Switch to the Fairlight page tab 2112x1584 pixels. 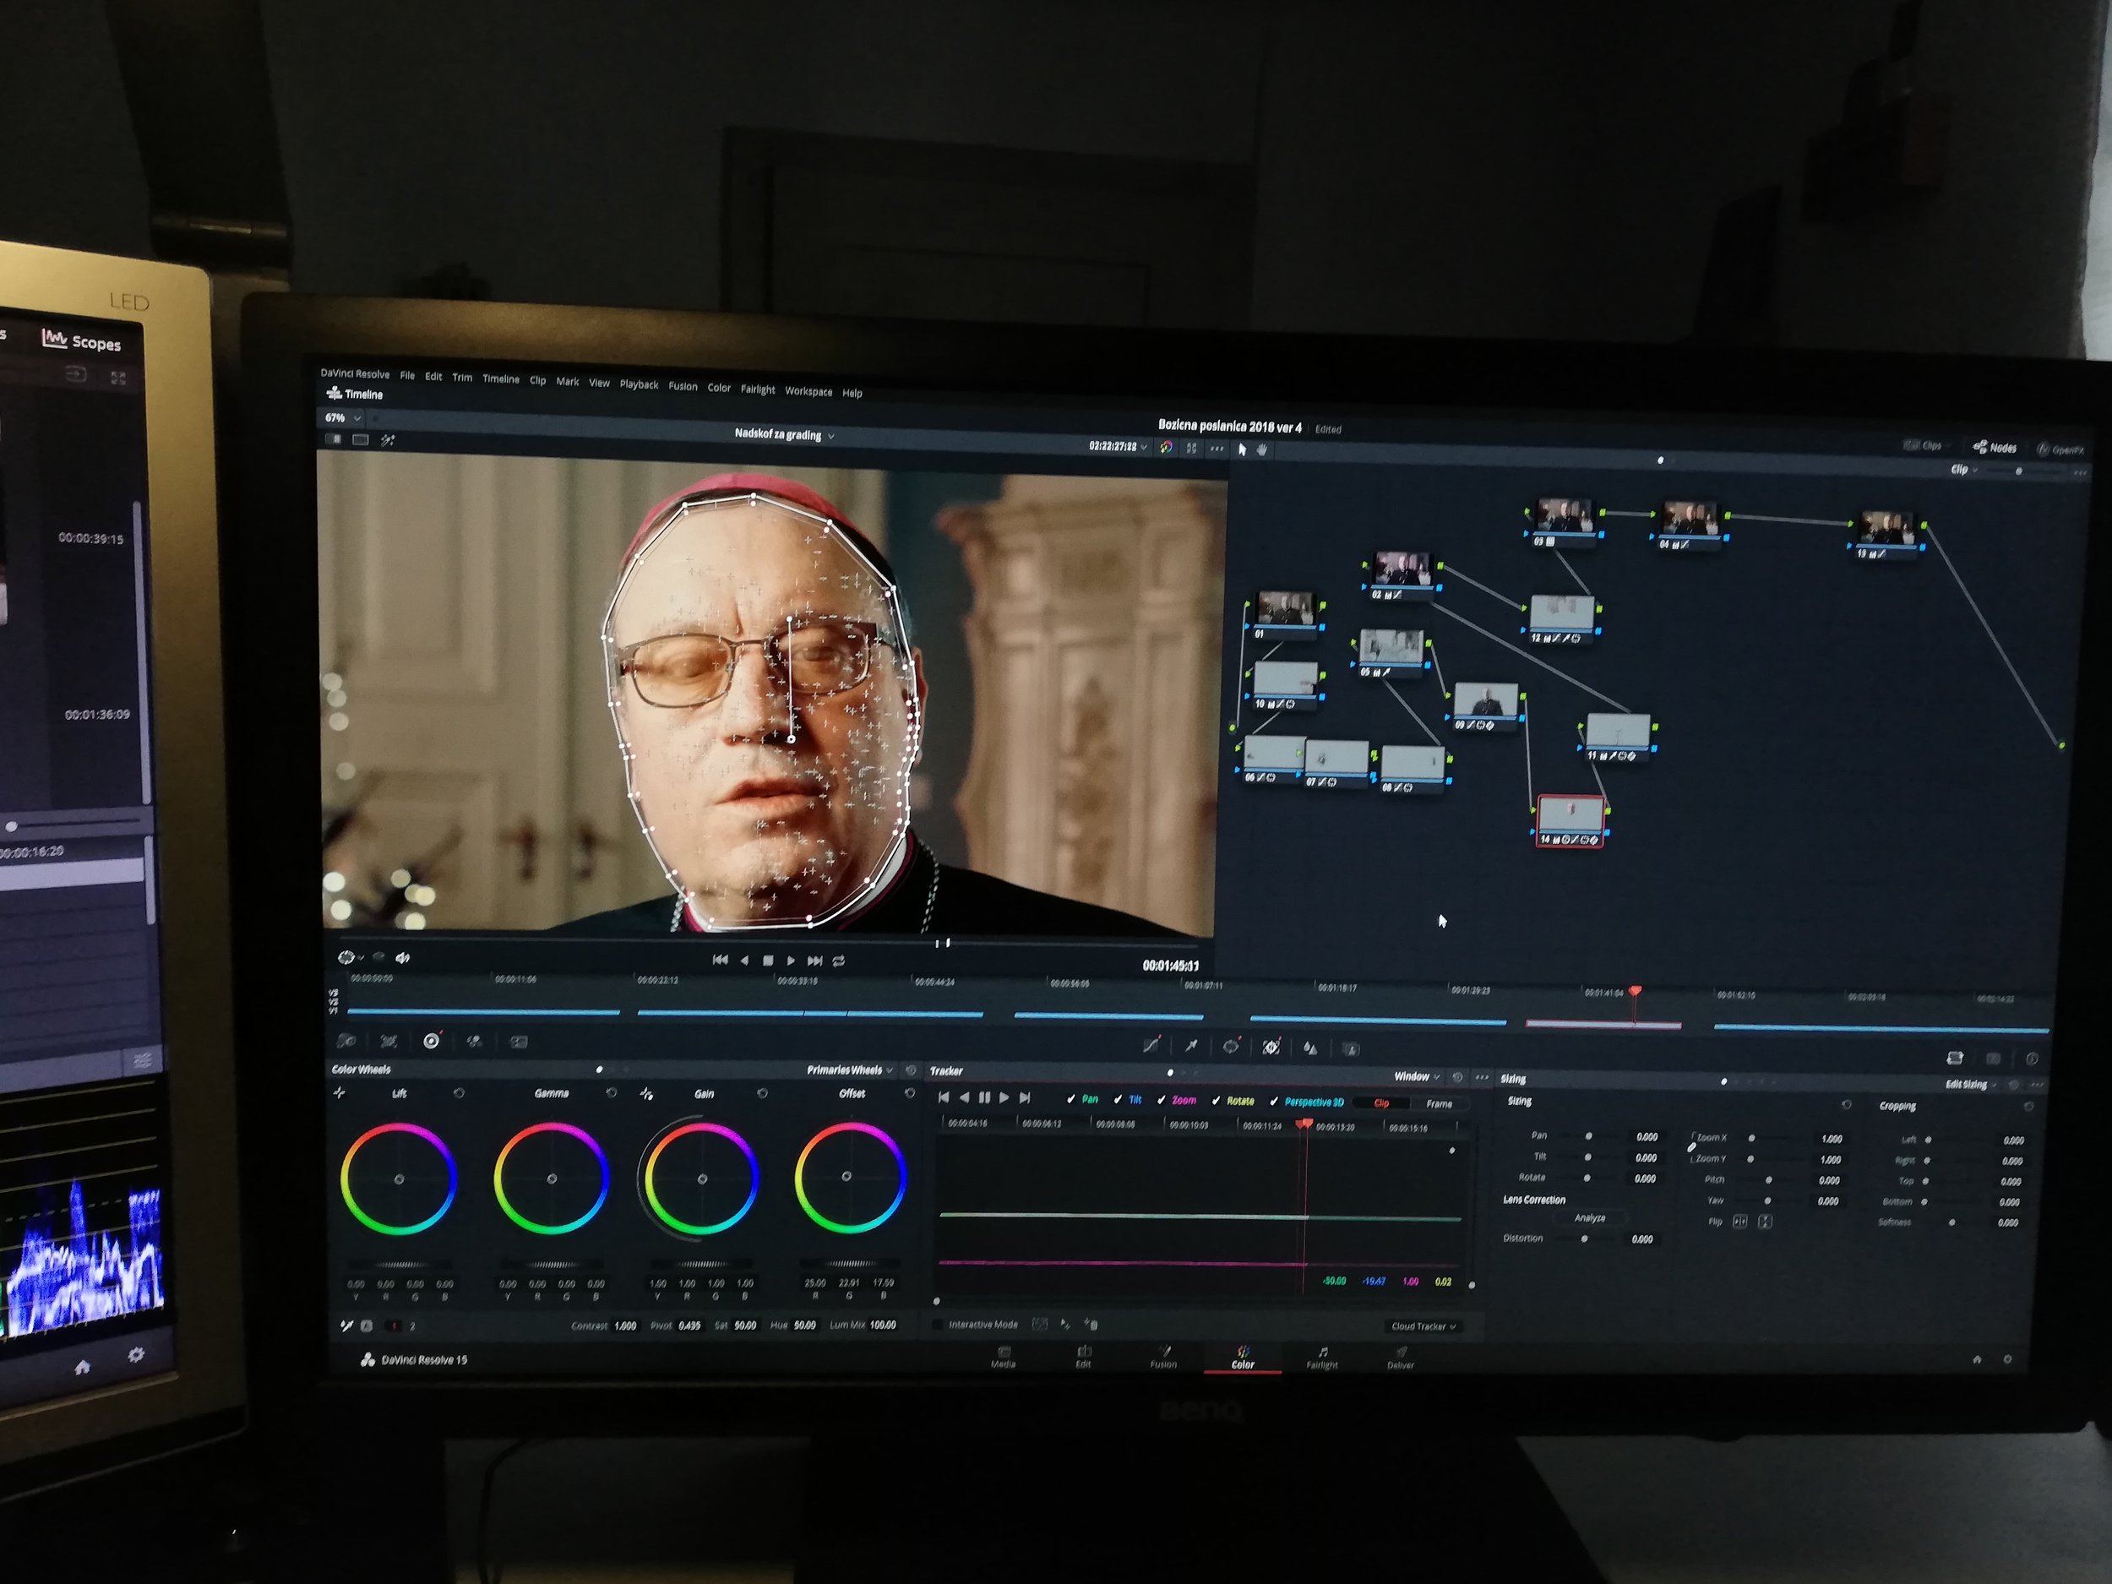(1322, 1358)
